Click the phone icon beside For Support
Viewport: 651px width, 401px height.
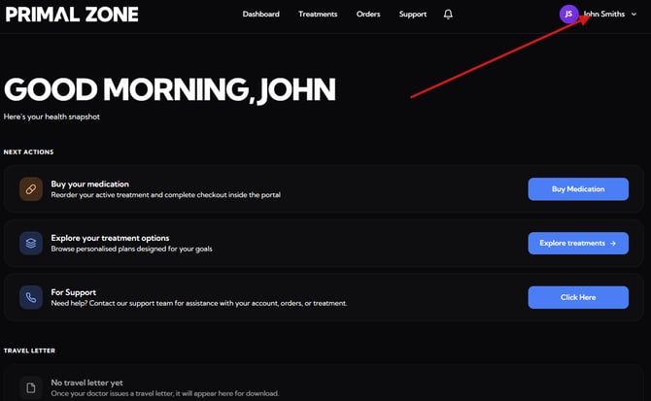30,297
